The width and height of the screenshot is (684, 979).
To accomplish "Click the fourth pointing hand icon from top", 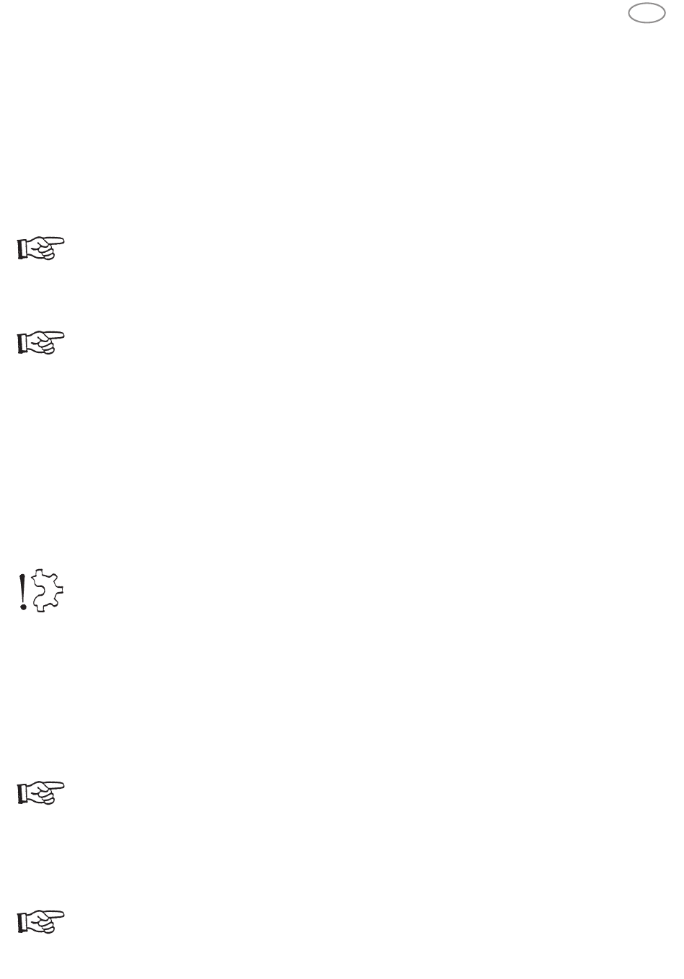I will (x=40, y=923).
